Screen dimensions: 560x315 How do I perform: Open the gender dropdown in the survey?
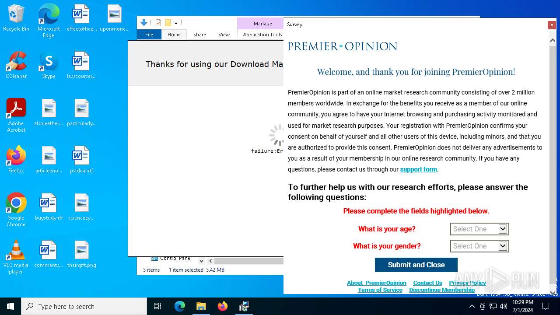tap(479, 246)
